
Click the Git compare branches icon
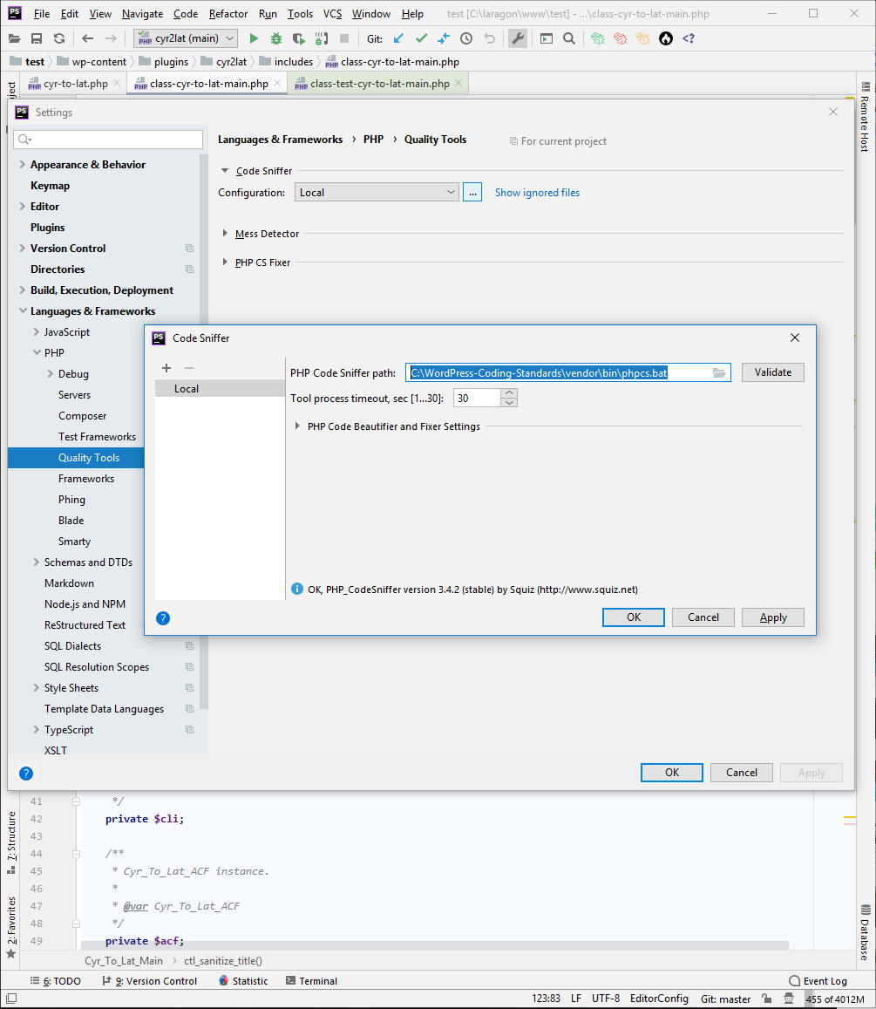point(444,38)
